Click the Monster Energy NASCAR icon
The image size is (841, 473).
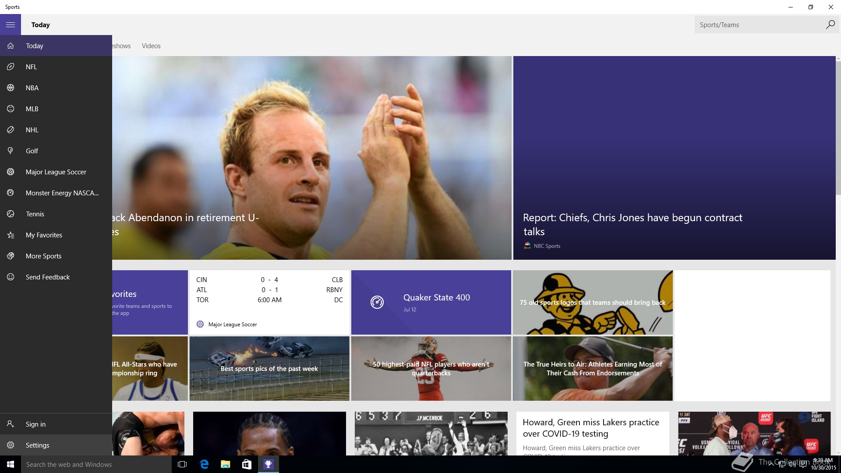tap(11, 193)
